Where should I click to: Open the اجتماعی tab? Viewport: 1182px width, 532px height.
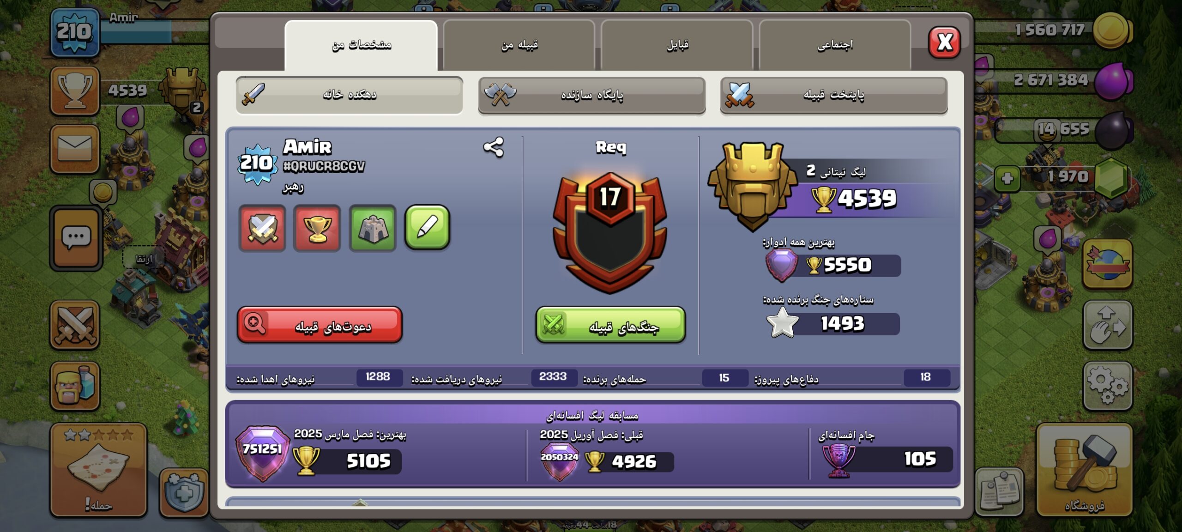pyautogui.click(x=835, y=45)
